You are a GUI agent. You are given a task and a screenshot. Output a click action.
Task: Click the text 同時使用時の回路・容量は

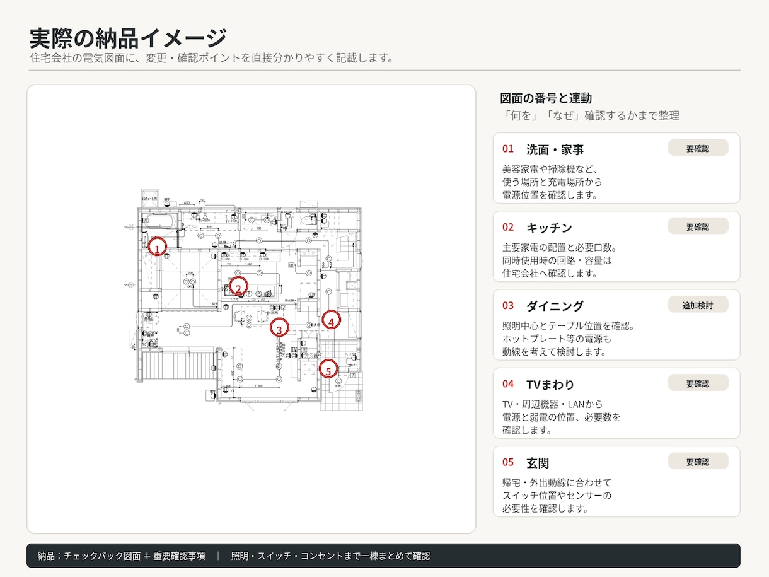pyautogui.click(x=557, y=260)
